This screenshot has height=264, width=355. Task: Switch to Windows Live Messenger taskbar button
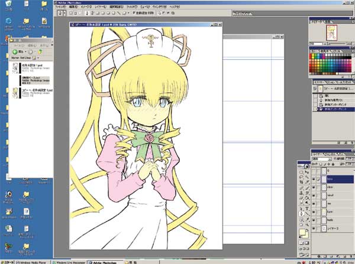[69, 262]
